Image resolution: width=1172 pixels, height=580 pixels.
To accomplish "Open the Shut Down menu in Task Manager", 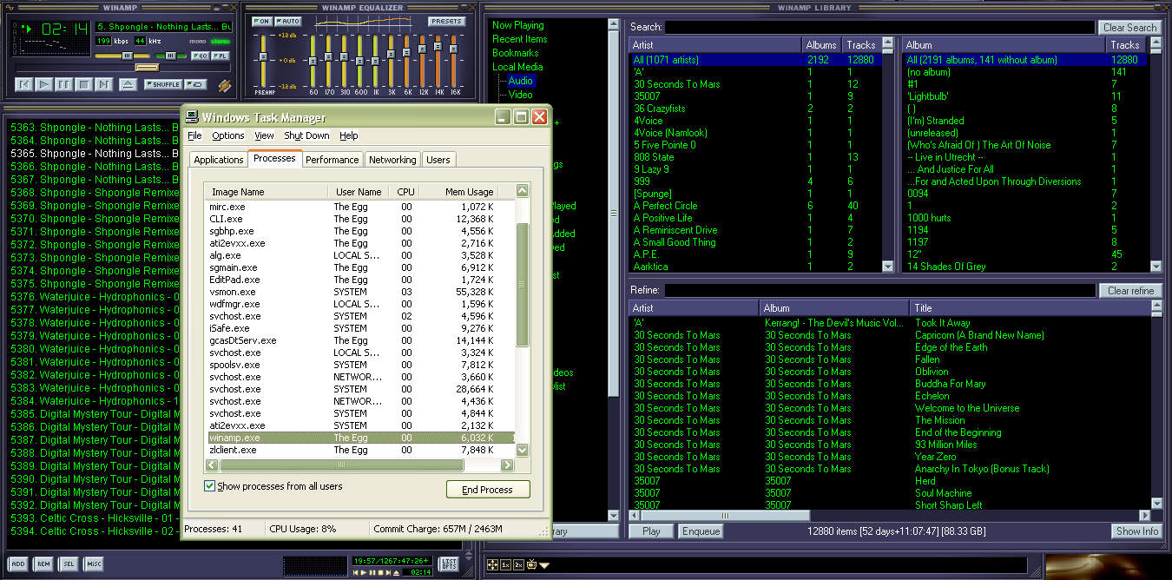I will coord(306,135).
